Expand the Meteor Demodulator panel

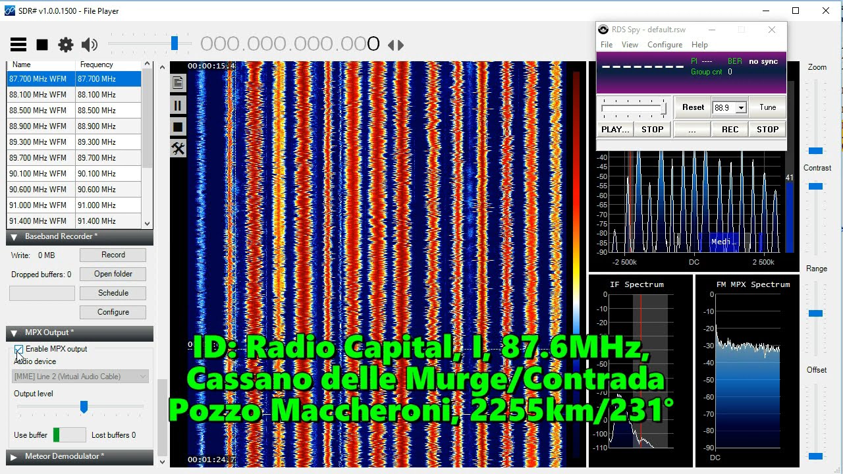pyautogui.click(x=14, y=456)
